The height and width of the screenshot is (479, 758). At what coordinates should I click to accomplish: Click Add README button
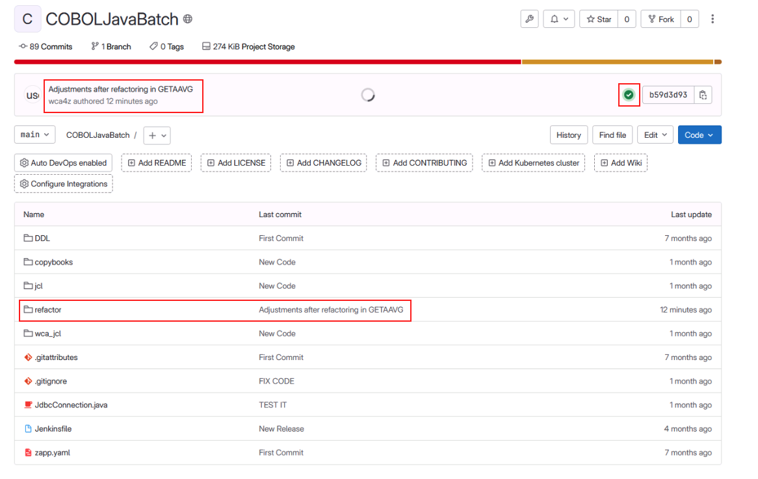(x=157, y=163)
